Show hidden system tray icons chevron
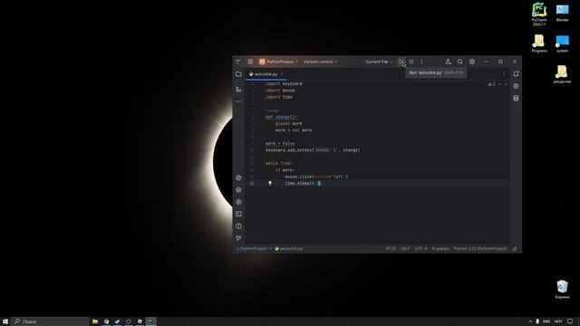The width and height of the screenshot is (580, 326). click(x=529, y=321)
